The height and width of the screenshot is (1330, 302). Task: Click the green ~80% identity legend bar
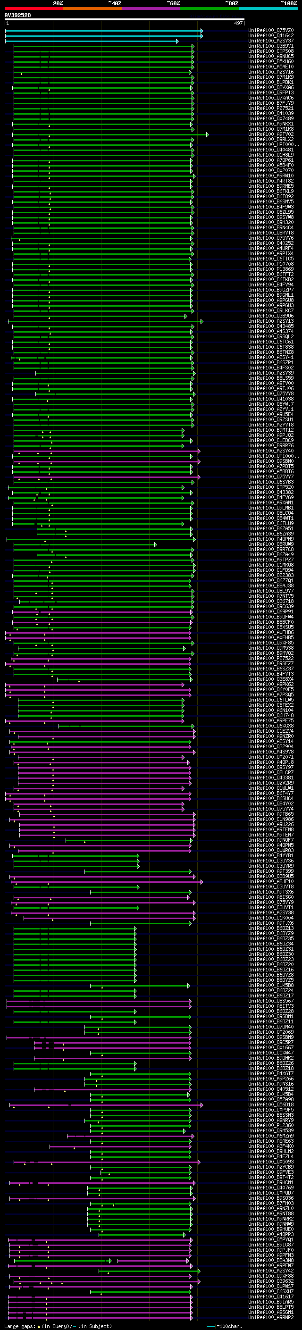210,8
